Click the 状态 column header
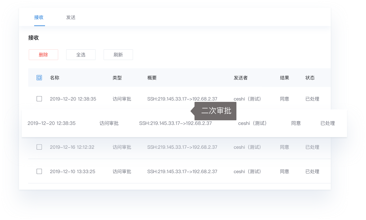The width and height of the screenshot is (366, 220). [310, 78]
